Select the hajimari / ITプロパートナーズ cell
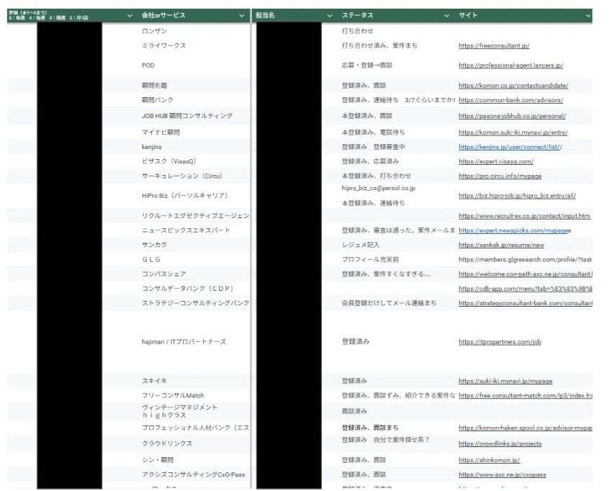This screenshot has width=612, height=491. 184,342
